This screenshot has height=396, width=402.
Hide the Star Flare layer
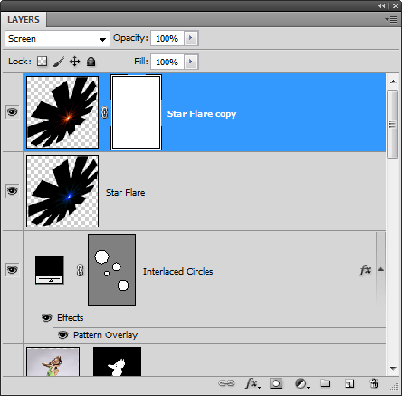tap(13, 191)
